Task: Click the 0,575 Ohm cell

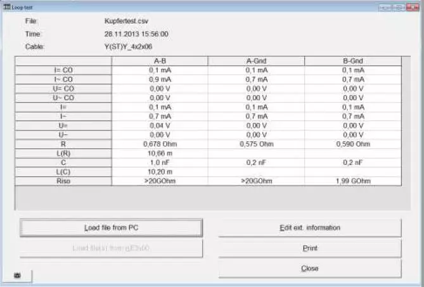Action: click(256, 144)
